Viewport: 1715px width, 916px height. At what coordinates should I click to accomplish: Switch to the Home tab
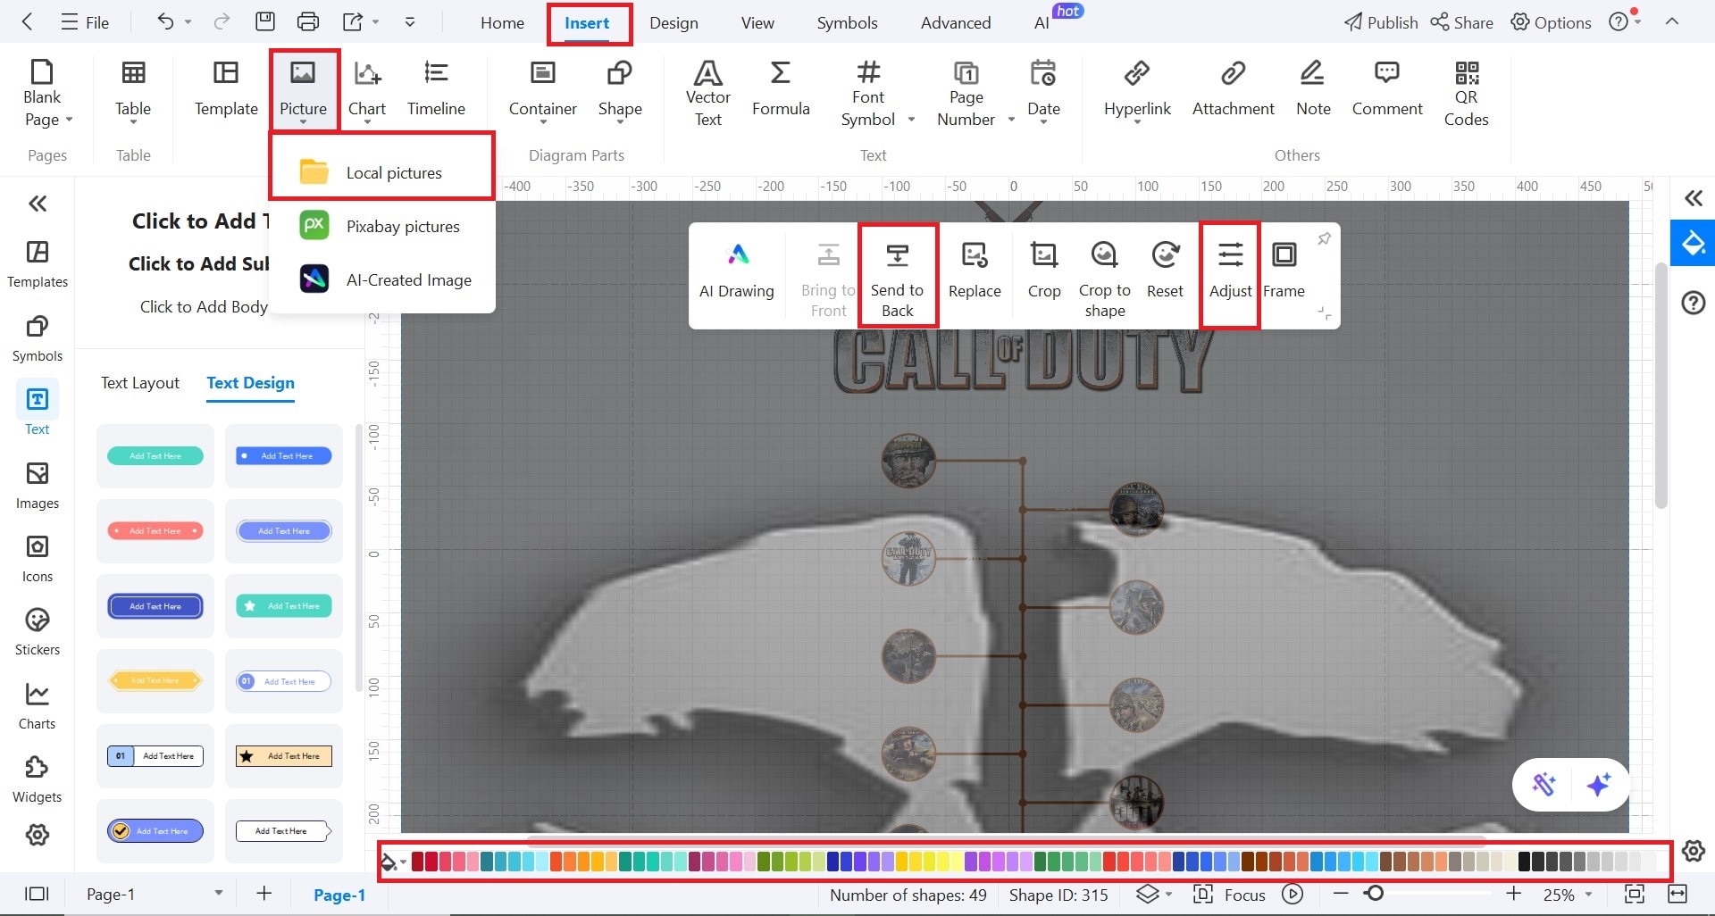(502, 23)
